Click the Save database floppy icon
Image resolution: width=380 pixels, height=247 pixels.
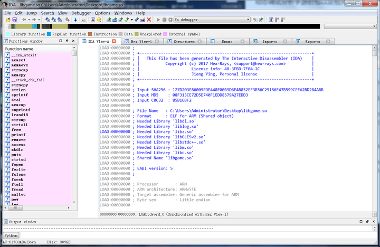click(15, 20)
